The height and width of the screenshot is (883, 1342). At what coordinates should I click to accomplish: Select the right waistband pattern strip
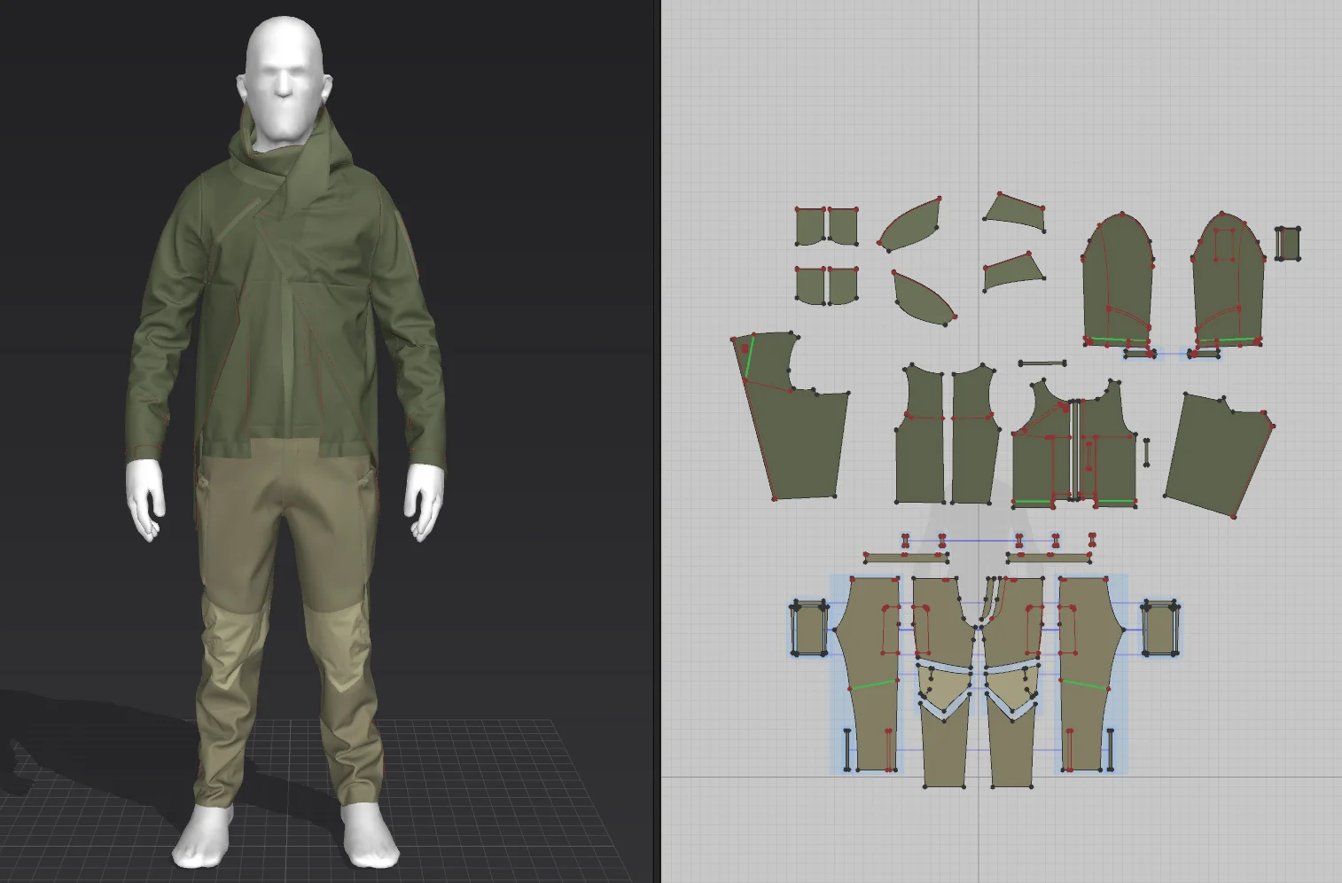pyautogui.click(x=1049, y=558)
